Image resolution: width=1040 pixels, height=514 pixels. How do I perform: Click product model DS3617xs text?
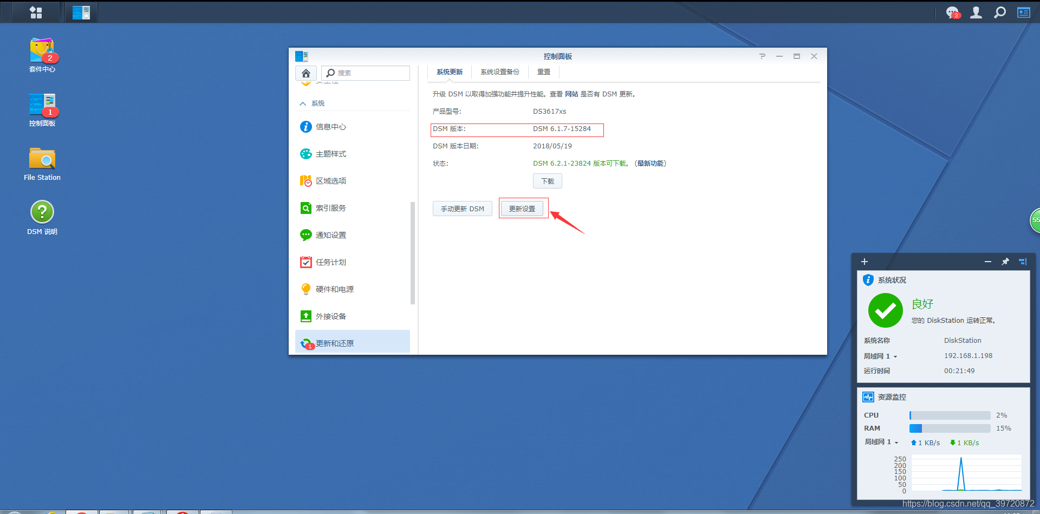[550, 112]
